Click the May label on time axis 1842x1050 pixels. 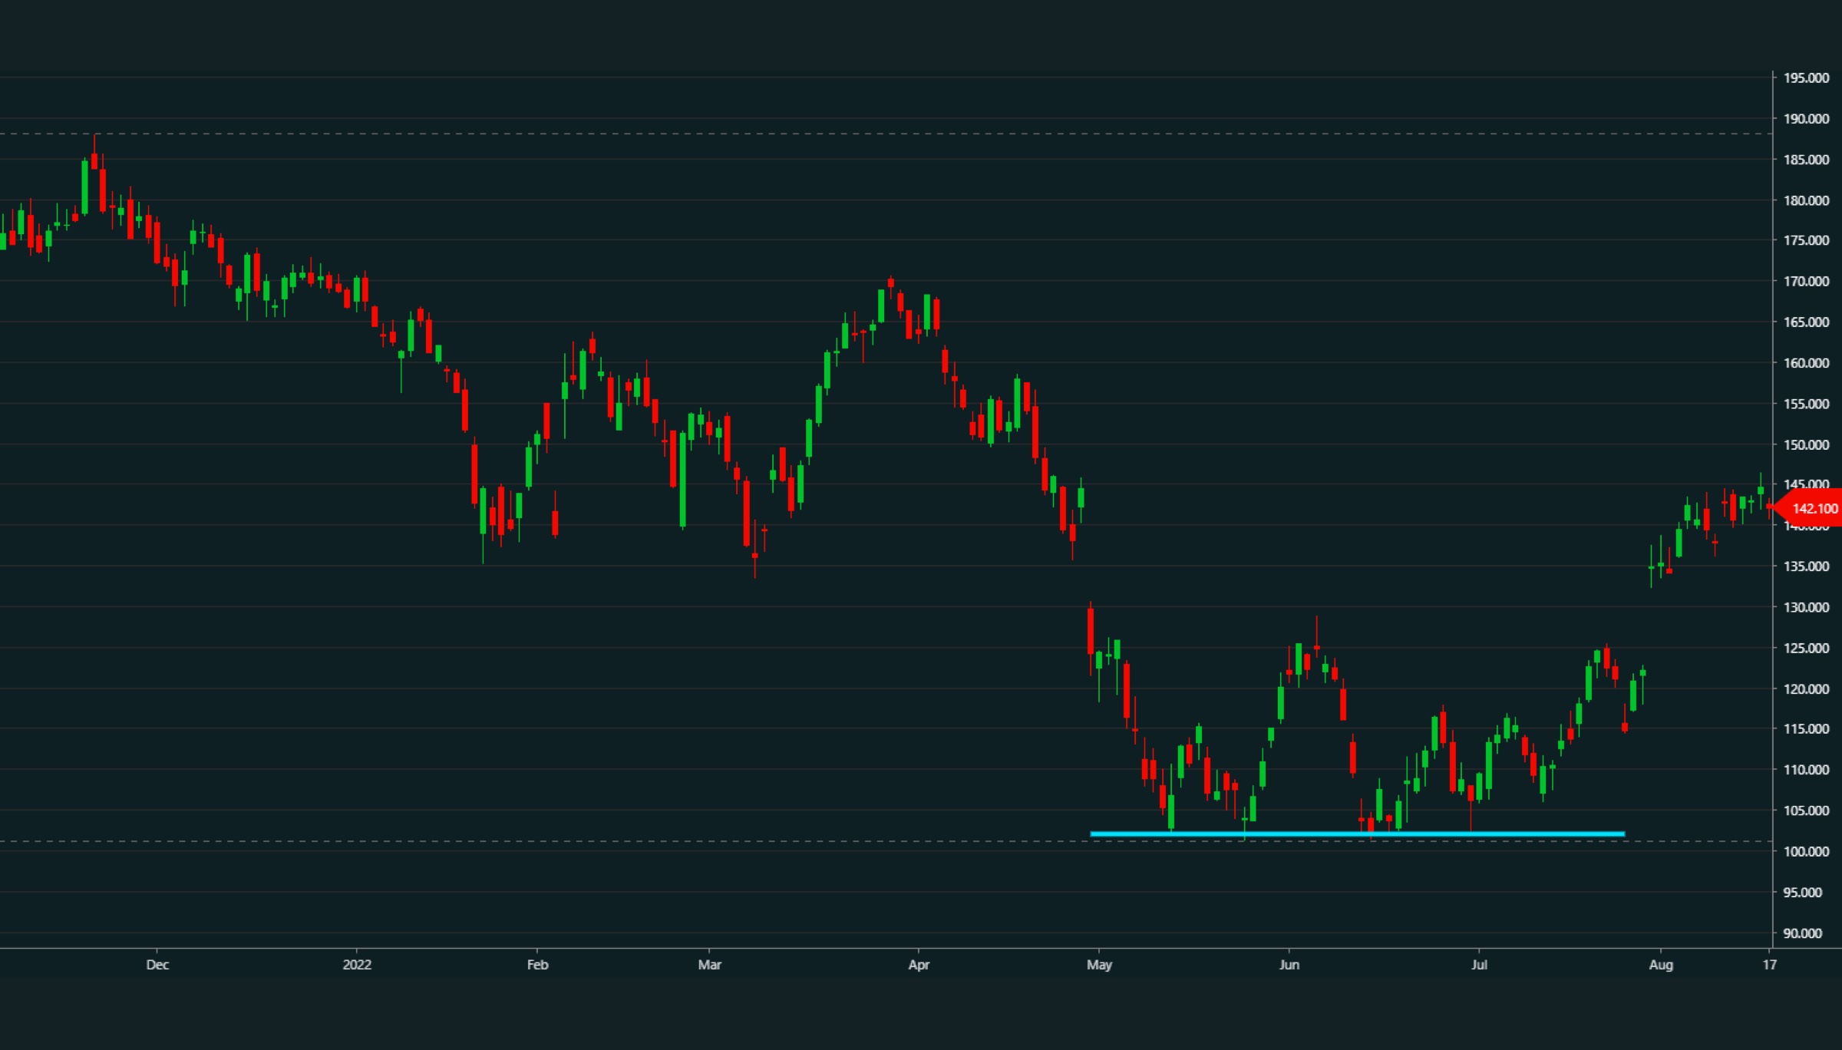point(1099,965)
